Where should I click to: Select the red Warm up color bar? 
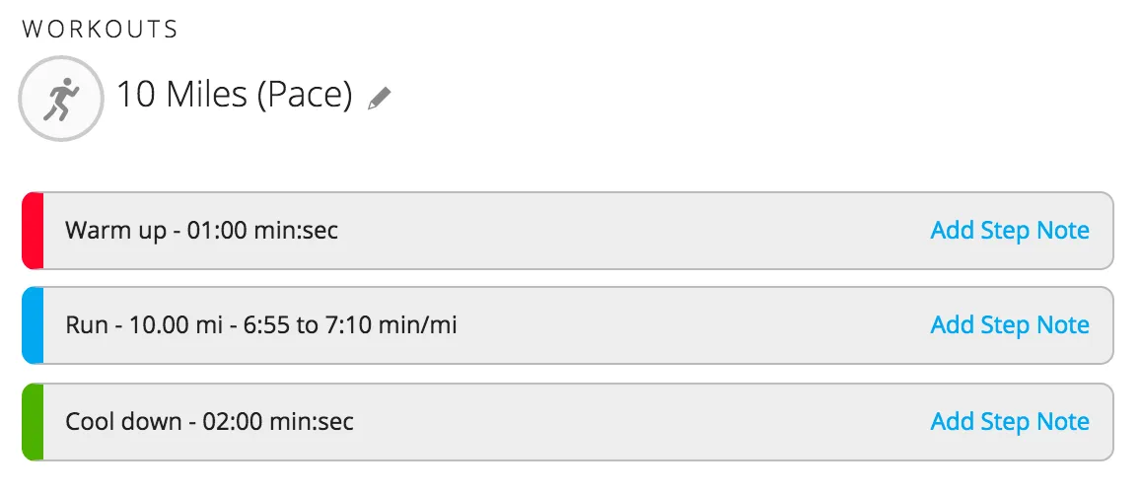click(33, 231)
